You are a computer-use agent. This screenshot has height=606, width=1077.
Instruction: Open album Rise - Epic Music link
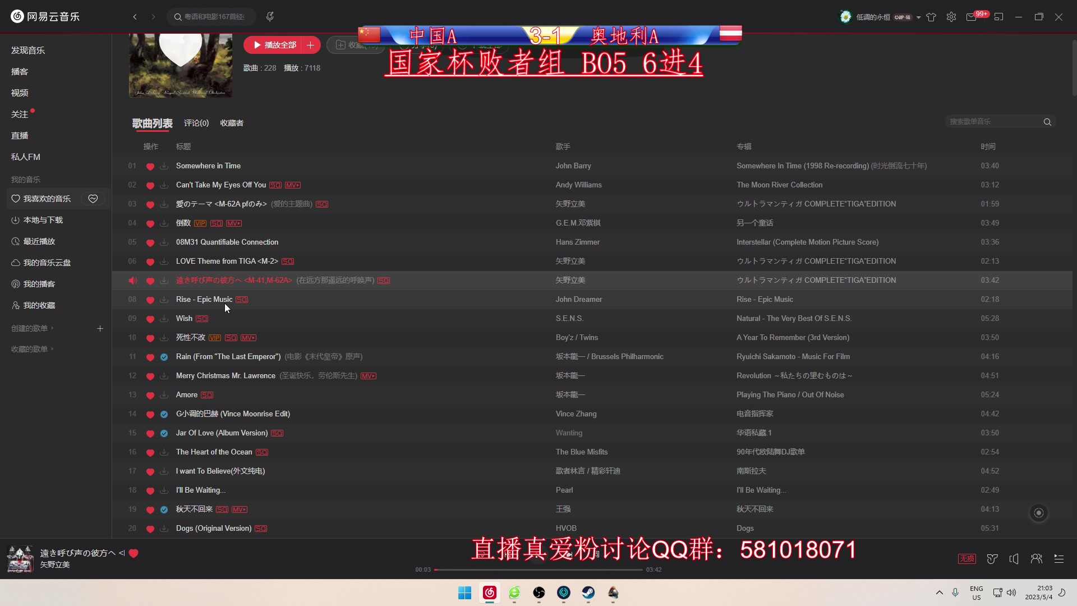[765, 300]
